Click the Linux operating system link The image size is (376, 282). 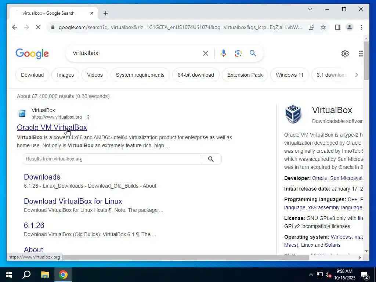tap(307, 245)
